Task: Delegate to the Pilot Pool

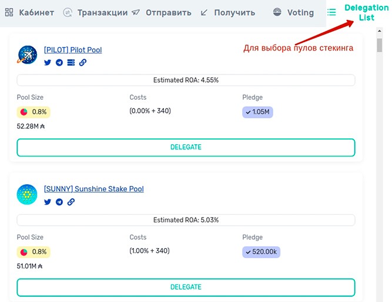Action: 186,147
